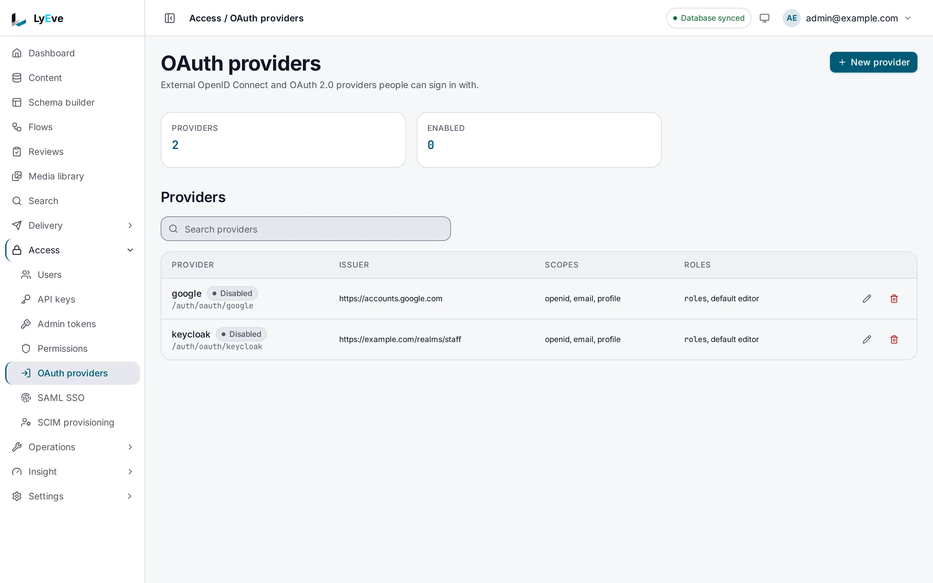Click the Flows workflow icon
The image size is (933, 583).
pos(17,127)
